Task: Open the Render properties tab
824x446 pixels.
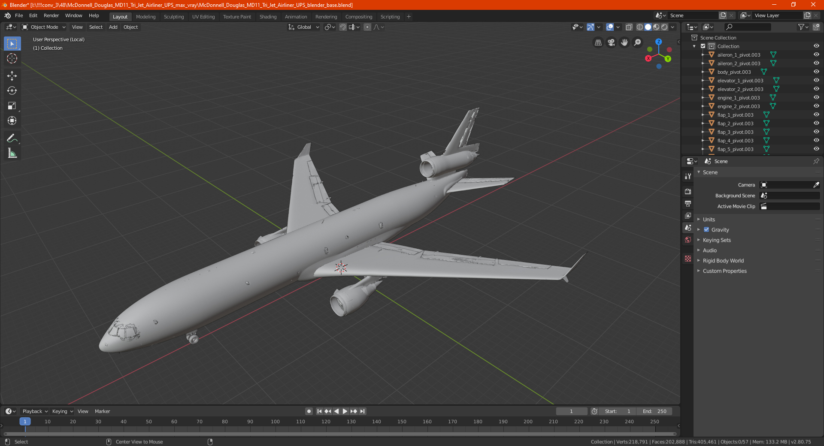Action: 688,191
